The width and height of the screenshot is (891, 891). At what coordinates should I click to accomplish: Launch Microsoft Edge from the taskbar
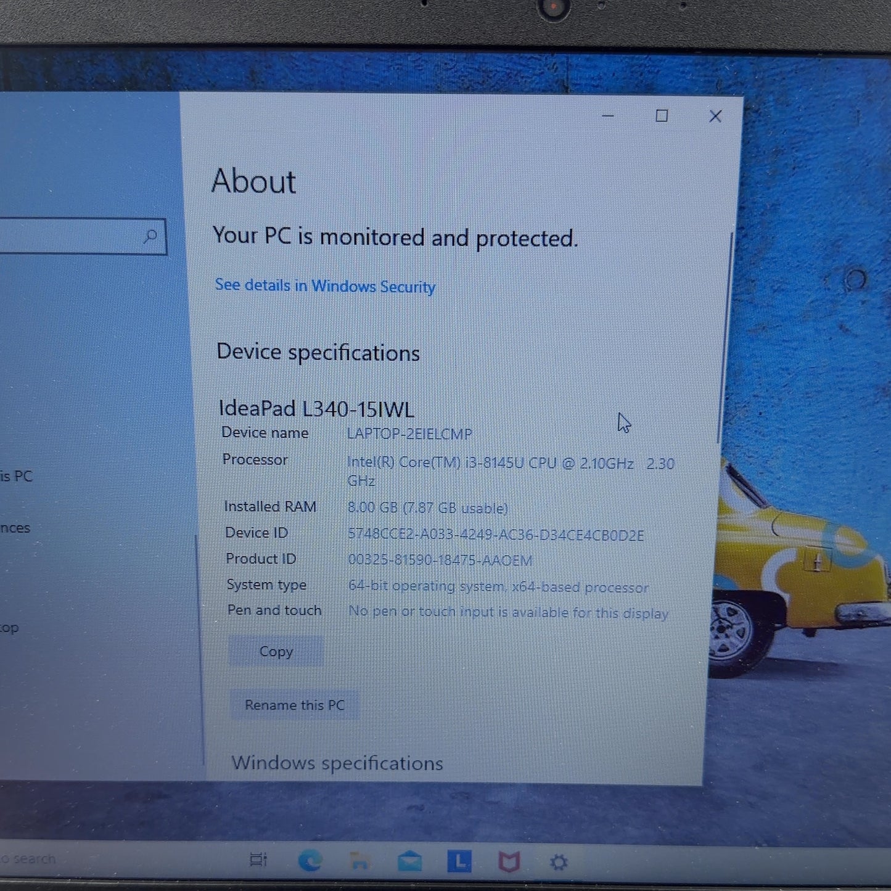pos(310,860)
